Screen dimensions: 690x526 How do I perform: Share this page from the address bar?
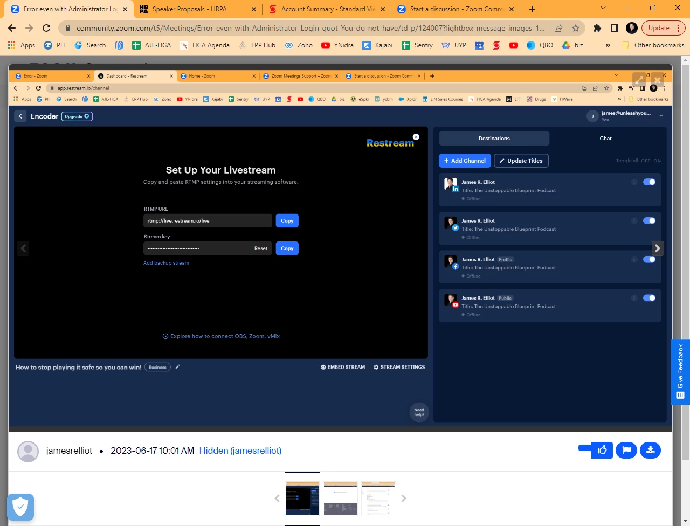click(x=558, y=28)
